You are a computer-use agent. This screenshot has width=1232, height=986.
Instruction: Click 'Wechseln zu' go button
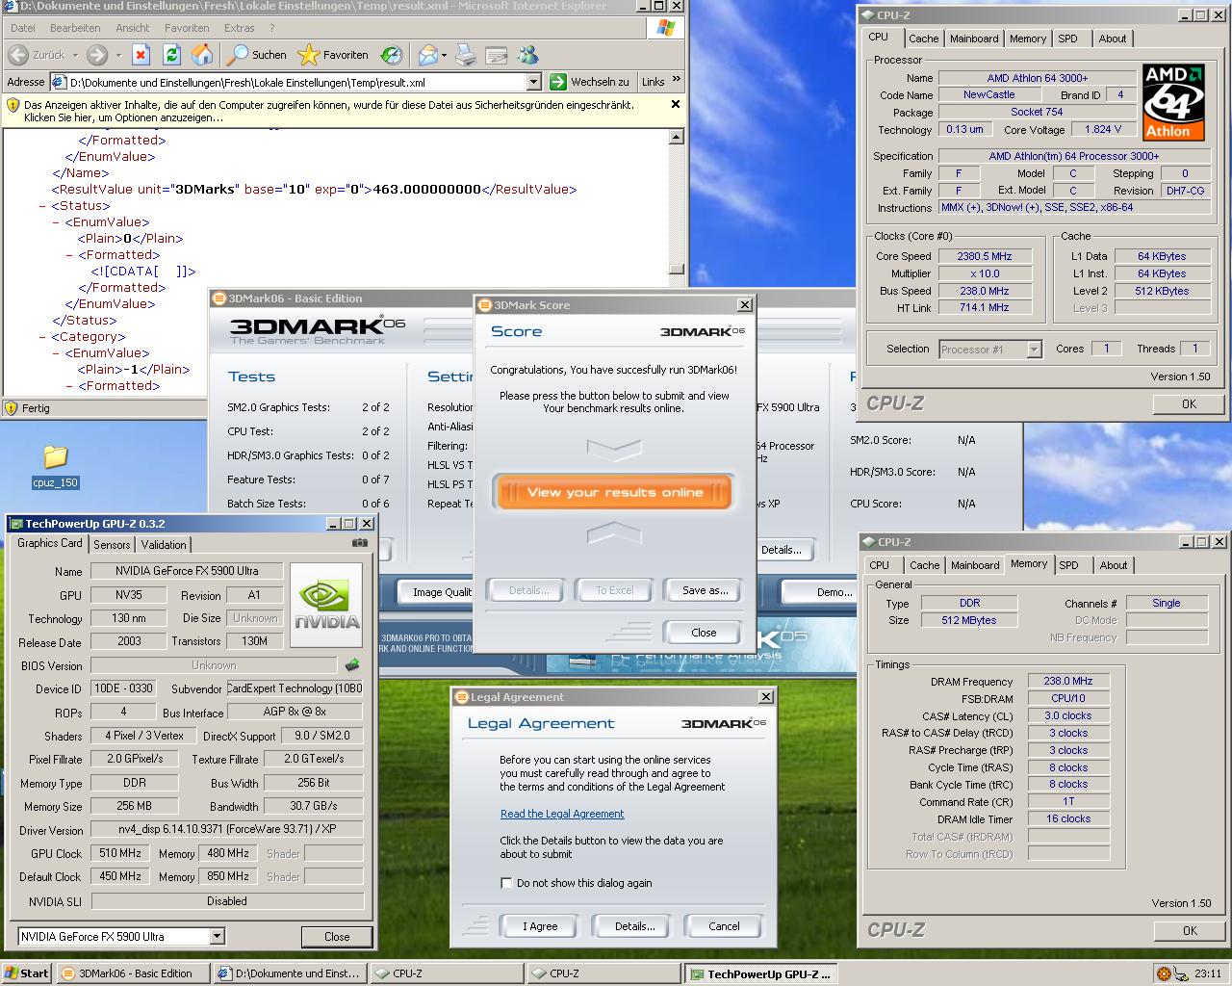point(589,82)
